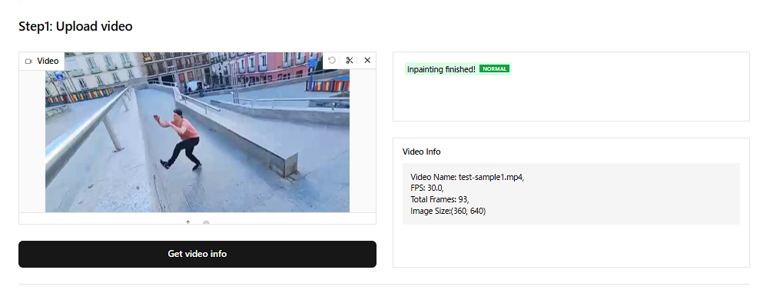Image resolution: width=763 pixels, height=300 pixels.
Task: Click the undo/reset icon on video
Action: pyautogui.click(x=332, y=61)
